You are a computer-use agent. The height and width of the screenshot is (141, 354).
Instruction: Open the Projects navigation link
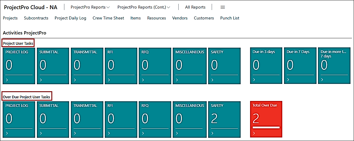(x=10, y=18)
